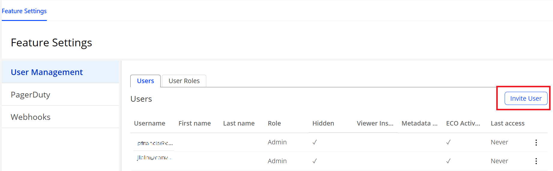
Task: Open the second Admin row's three-dot menu
Action: [x=536, y=161]
